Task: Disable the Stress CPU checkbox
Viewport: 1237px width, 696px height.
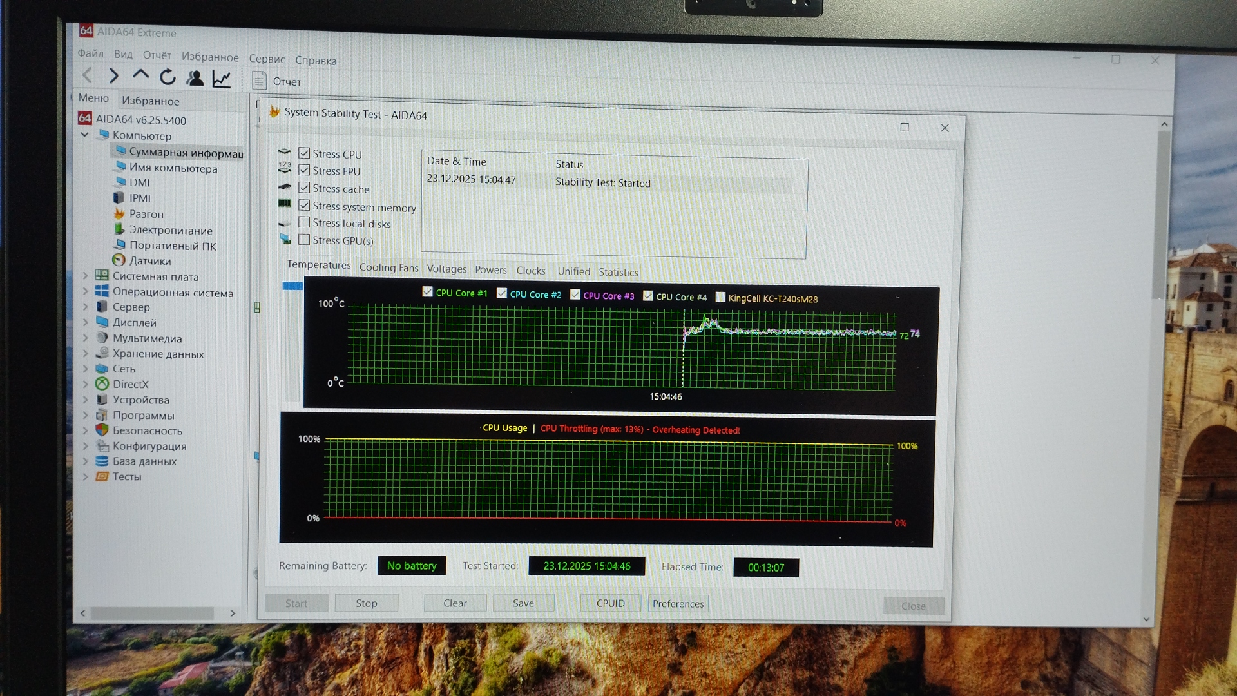Action: (x=304, y=153)
